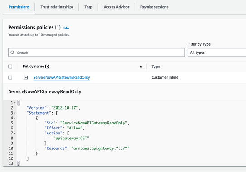Open the Filter by Type dropdown
246x172 pixels.
click(x=217, y=53)
